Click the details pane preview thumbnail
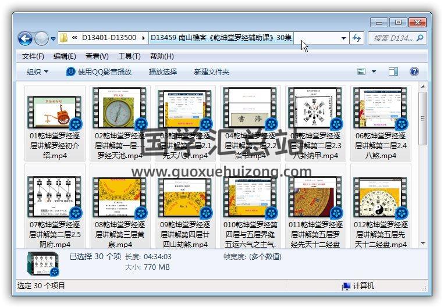This screenshot has width=444, height=308. click(43, 264)
